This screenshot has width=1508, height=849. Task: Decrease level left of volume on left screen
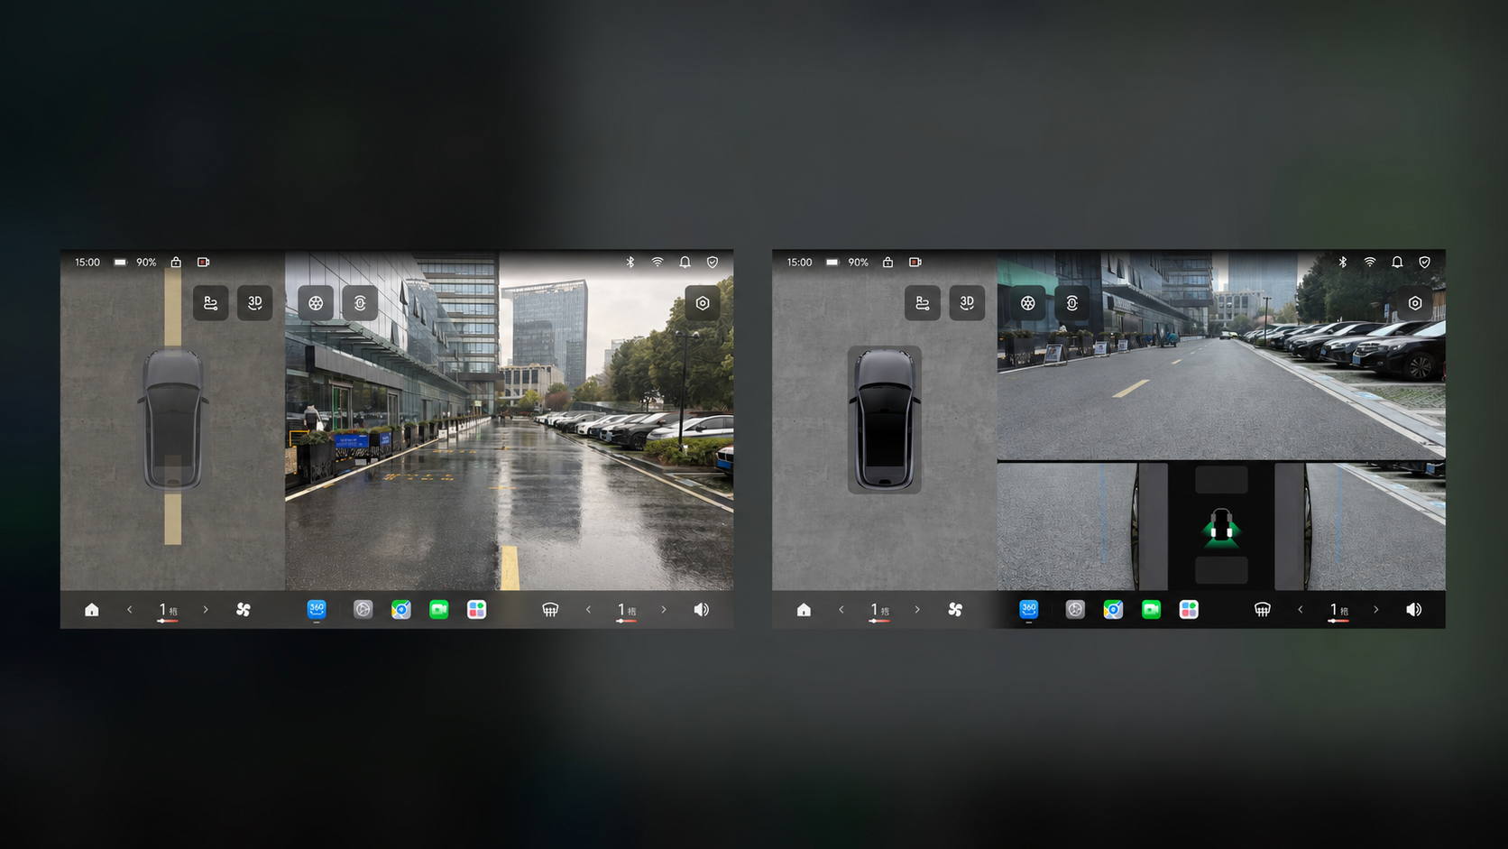588,610
